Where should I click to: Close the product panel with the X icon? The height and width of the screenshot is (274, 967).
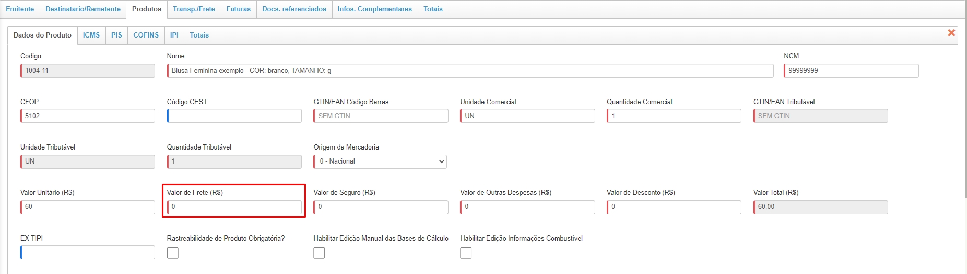(951, 33)
